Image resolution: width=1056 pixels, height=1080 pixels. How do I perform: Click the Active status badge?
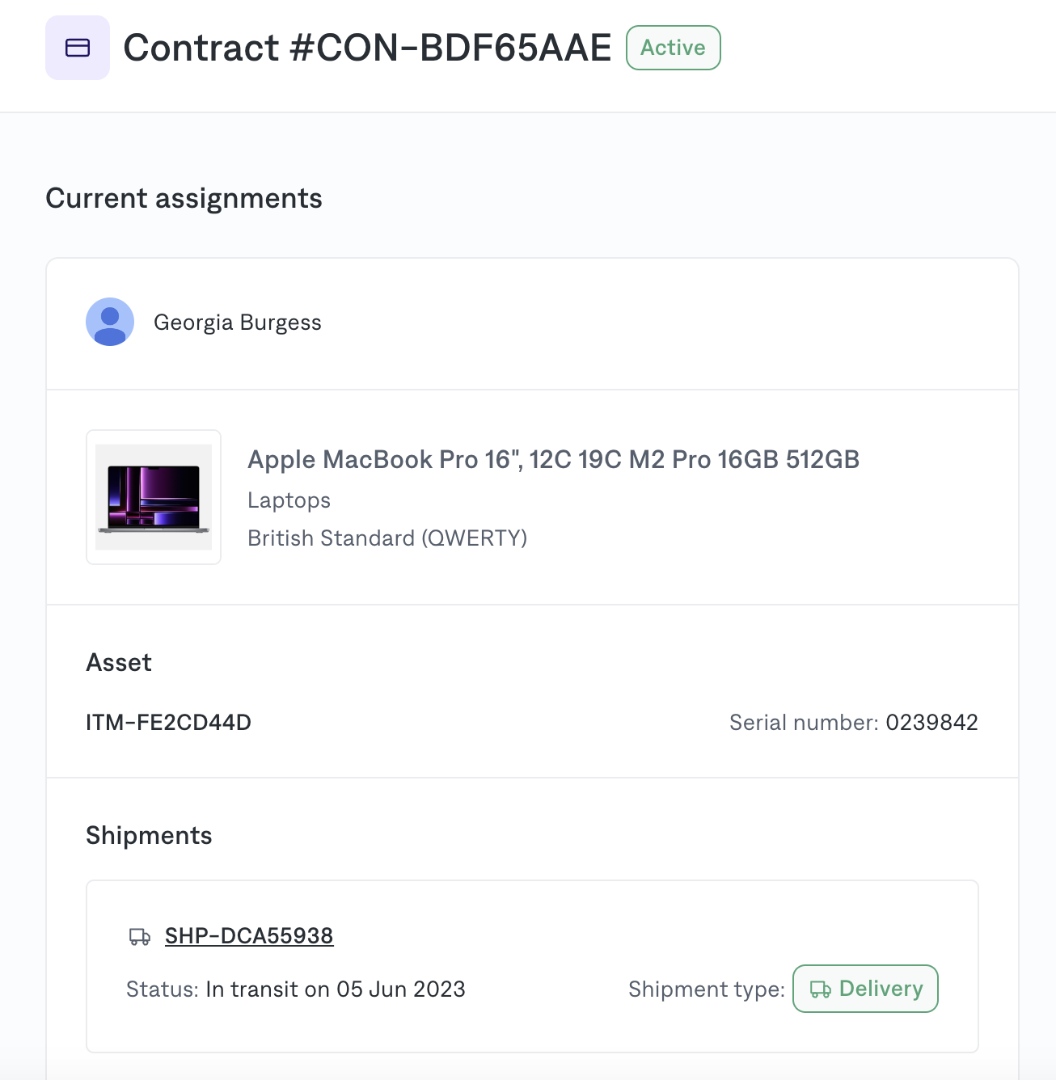[x=673, y=48]
